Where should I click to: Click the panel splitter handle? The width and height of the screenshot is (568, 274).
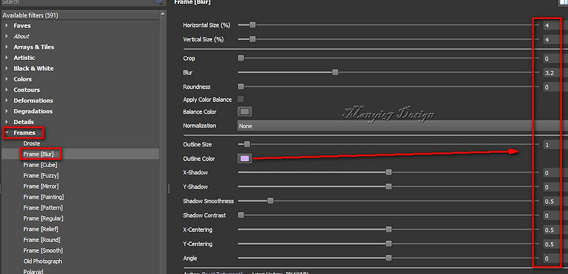point(168,188)
